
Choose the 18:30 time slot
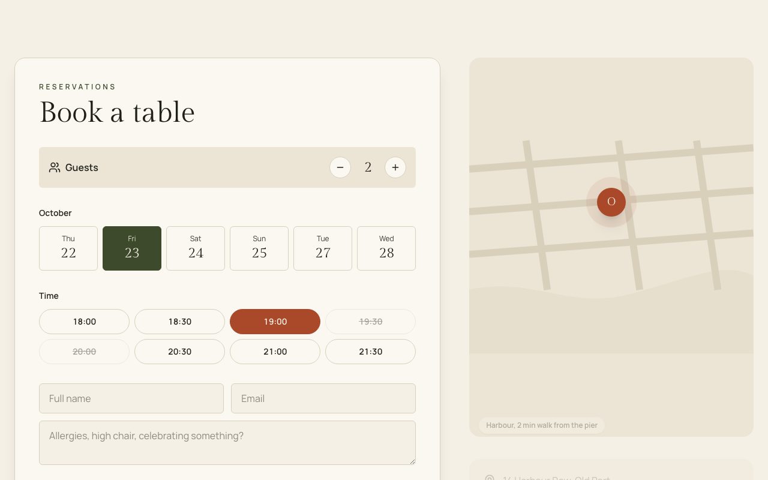pyautogui.click(x=179, y=322)
